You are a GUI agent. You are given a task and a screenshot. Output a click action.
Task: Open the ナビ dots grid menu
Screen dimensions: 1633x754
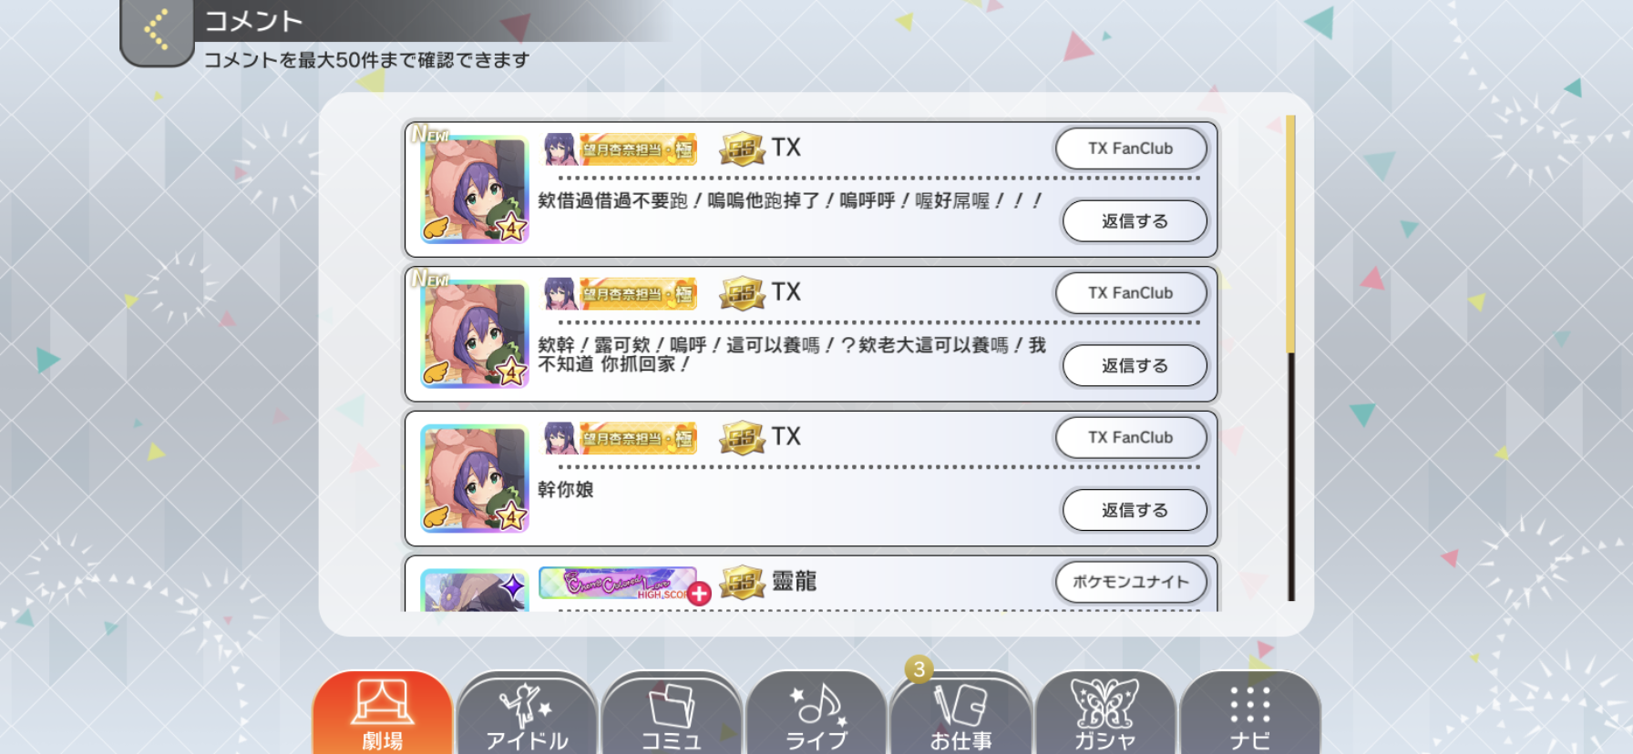(x=1249, y=714)
